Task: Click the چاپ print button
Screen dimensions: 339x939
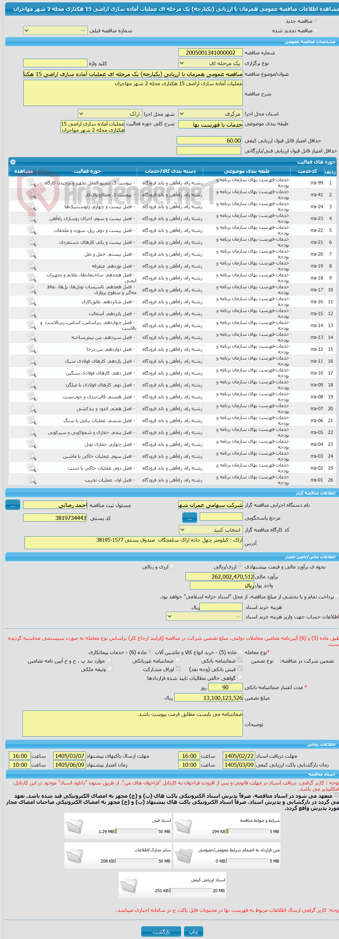Action: (x=193, y=931)
